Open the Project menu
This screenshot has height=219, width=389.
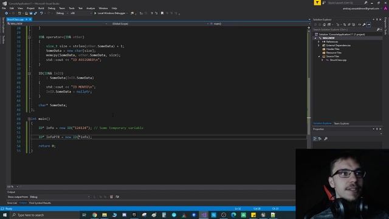pyautogui.click(x=30, y=8)
